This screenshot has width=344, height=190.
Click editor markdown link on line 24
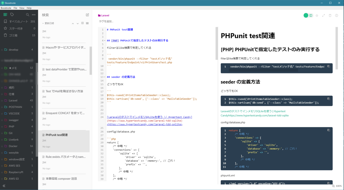pyautogui.click(x=149, y=117)
